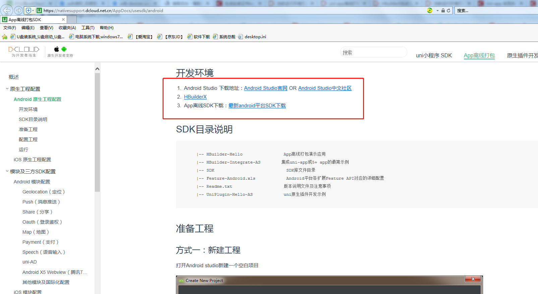Open Android 模块配置 in sidebar
Image resolution: width=538 pixels, height=294 pixels.
[32, 182]
